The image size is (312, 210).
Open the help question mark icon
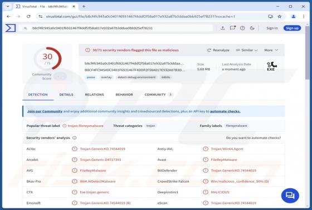tap(242, 28)
